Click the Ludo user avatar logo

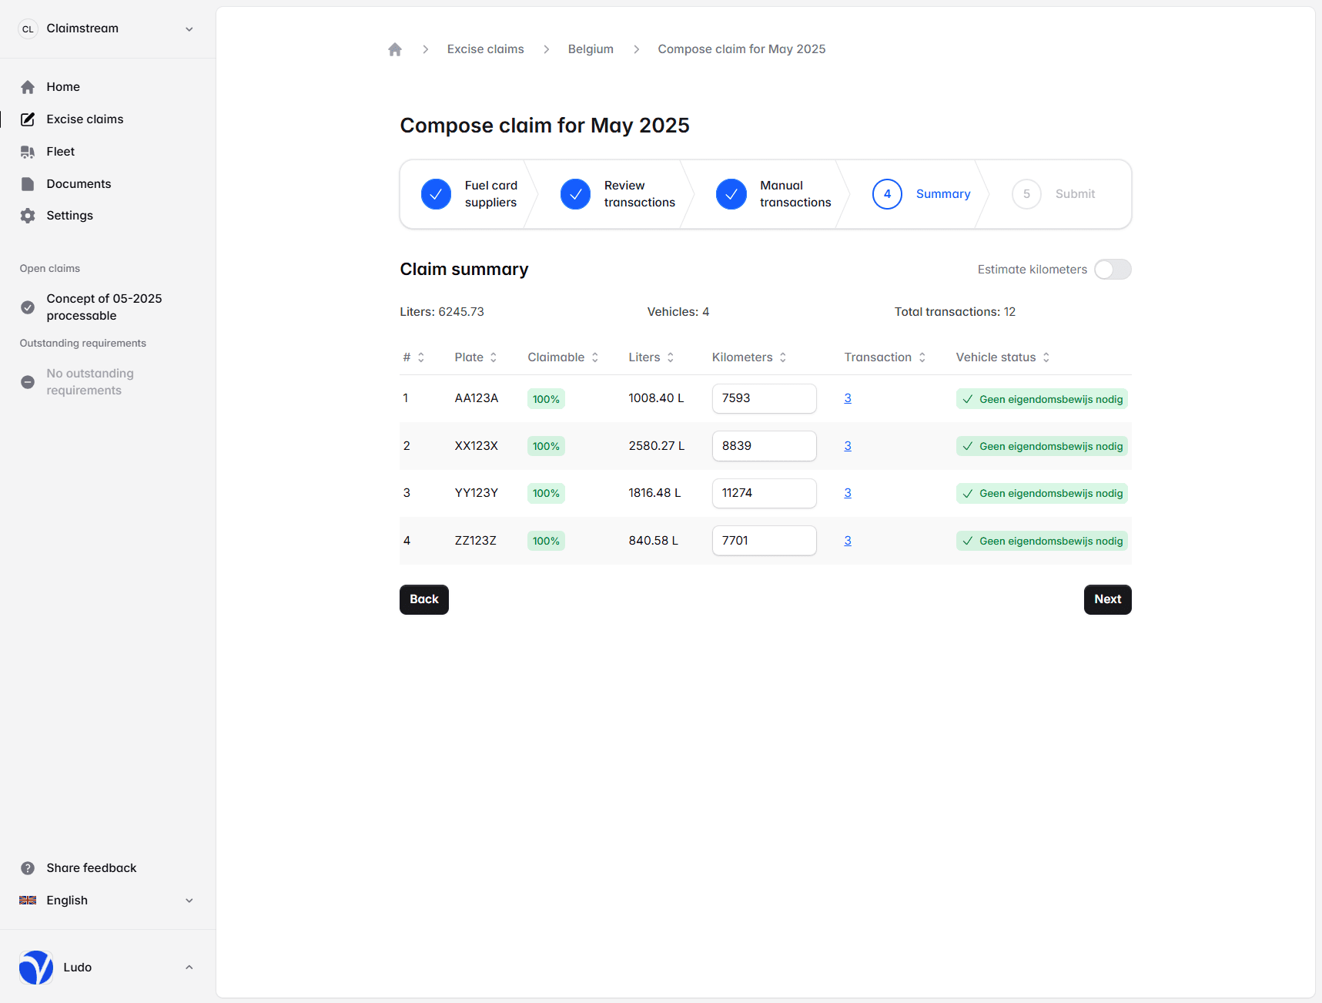click(x=36, y=968)
